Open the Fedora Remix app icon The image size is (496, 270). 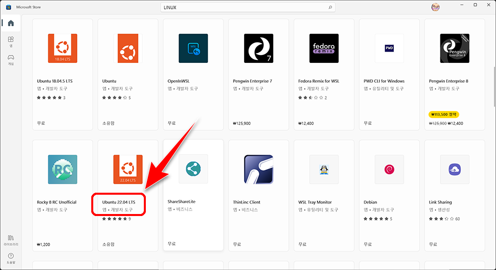(324, 49)
